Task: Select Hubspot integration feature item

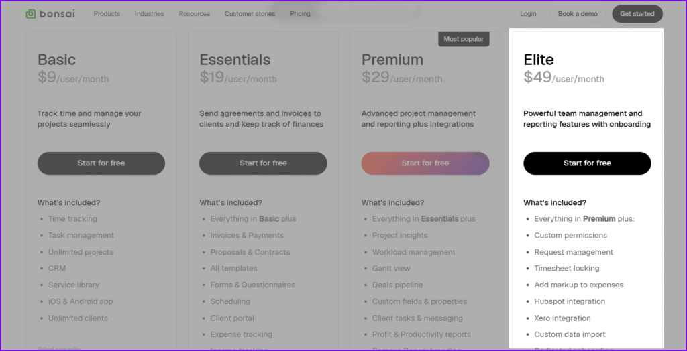Action: coord(570,301)
